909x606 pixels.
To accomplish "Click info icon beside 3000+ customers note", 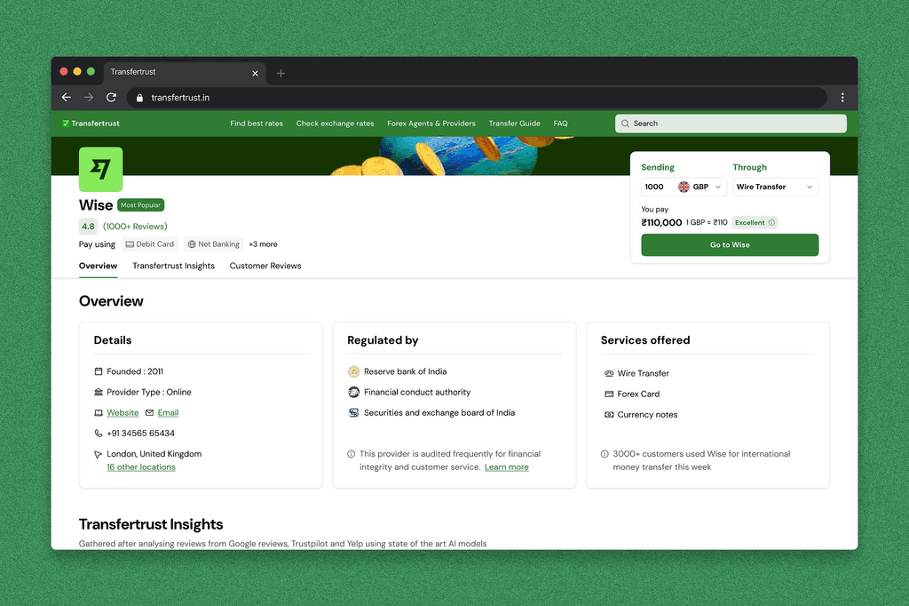I will click(605, 454).
